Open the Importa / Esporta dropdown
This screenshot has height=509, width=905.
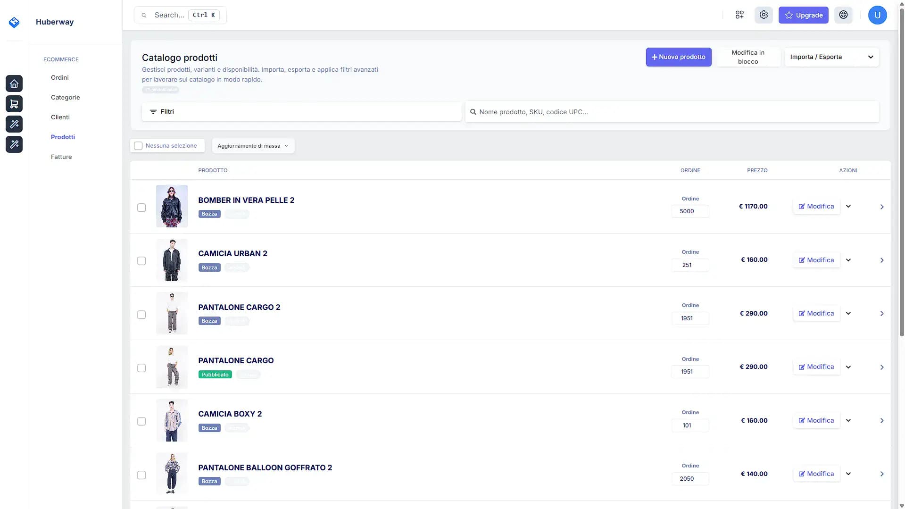pos(831,57)
